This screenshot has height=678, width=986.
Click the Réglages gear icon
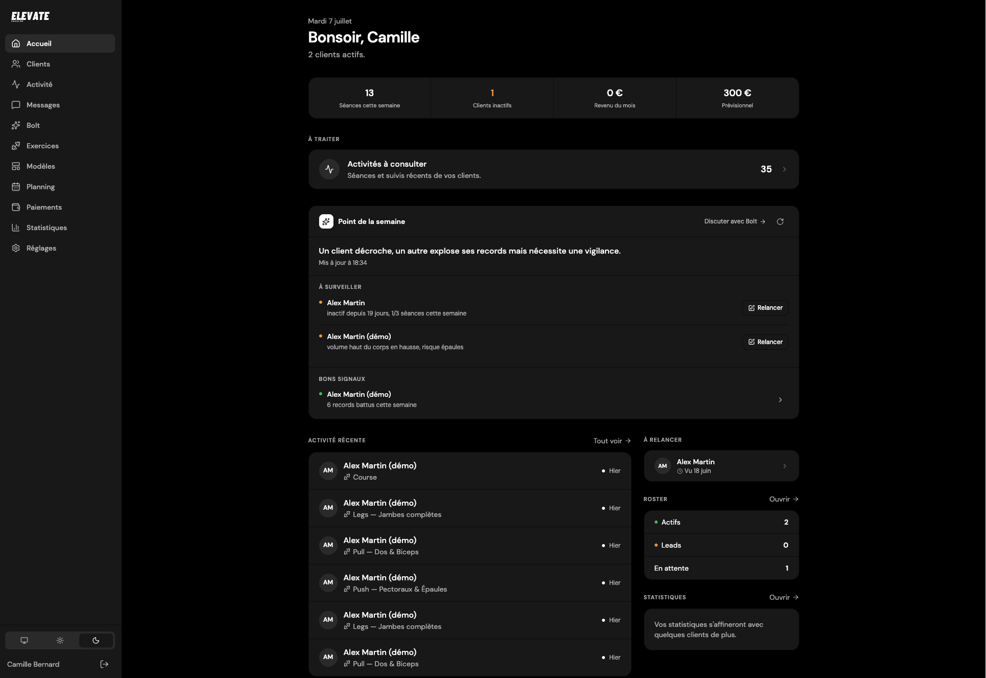16,248
